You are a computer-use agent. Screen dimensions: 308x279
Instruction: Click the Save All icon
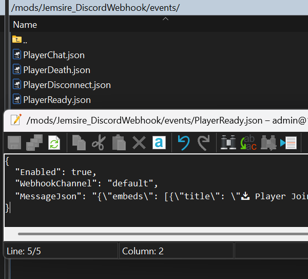pyautogui.click(x=34, y=142)
